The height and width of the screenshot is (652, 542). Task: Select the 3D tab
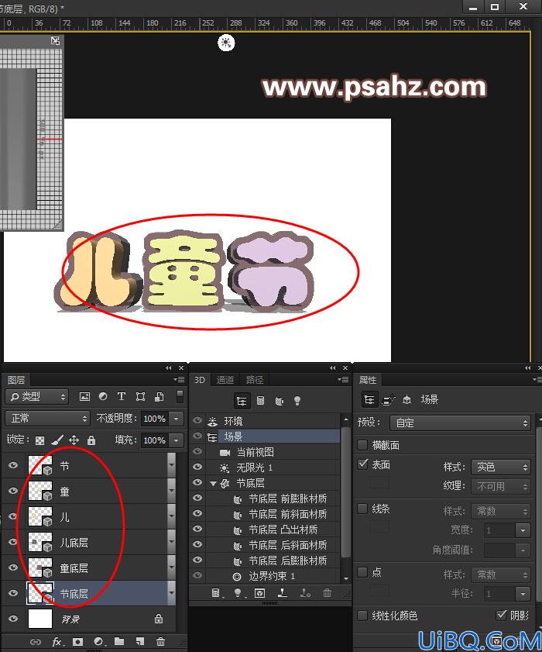coord(200,380)
